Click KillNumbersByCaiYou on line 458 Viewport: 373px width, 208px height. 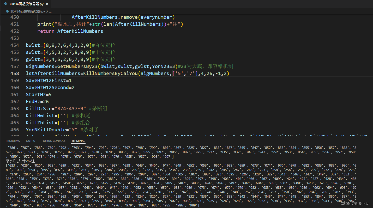coord(110,74)
